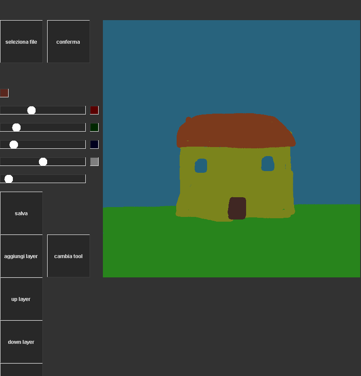Click the green channel slider handle
This screenshot has width=361, height=376.
click(x=16, y=127)
